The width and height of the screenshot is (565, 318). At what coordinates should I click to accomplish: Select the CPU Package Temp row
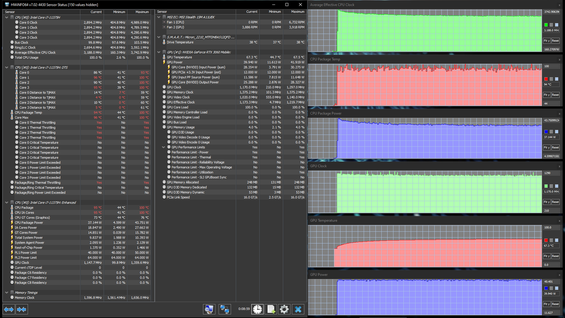click(77, 113)
